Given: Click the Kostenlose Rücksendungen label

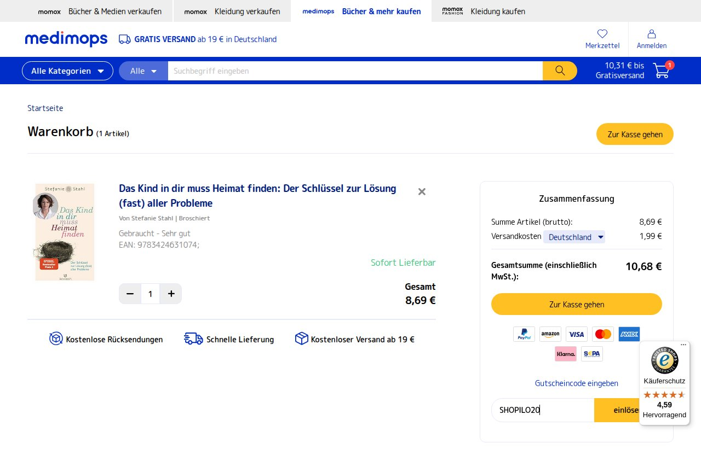Looking at the screenshot, I should [114, 340].
